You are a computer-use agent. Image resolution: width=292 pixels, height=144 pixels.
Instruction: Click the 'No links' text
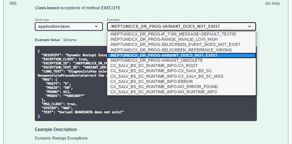[x=272, y=4]
